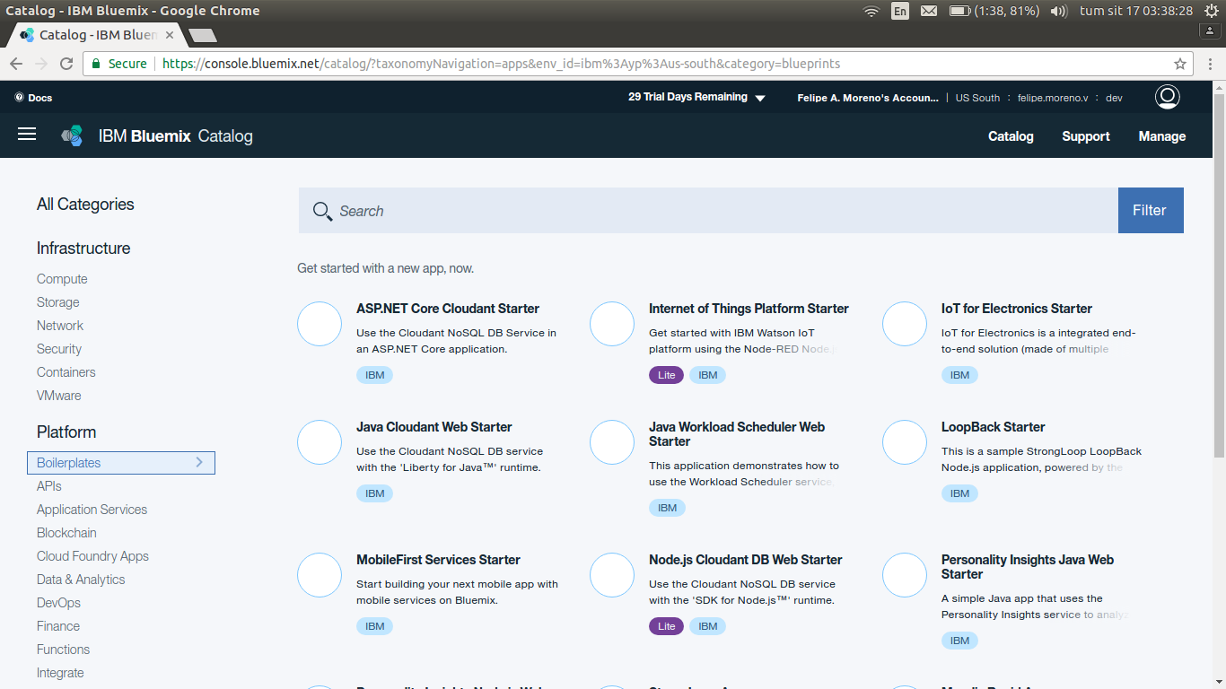Open the system volume indicator
Screen dimensions: 1226x689
click(x=1058, y=11)
